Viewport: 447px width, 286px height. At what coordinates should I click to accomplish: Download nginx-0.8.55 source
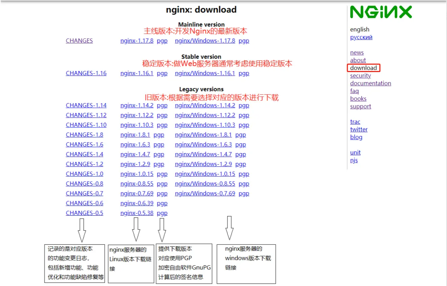point(137,184)
